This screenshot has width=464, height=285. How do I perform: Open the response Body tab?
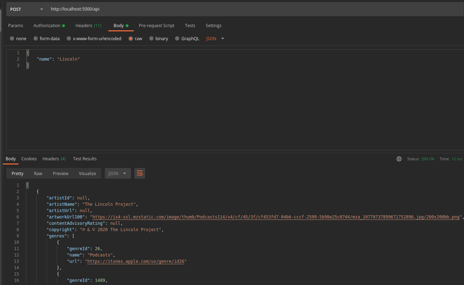pos(11,159)
